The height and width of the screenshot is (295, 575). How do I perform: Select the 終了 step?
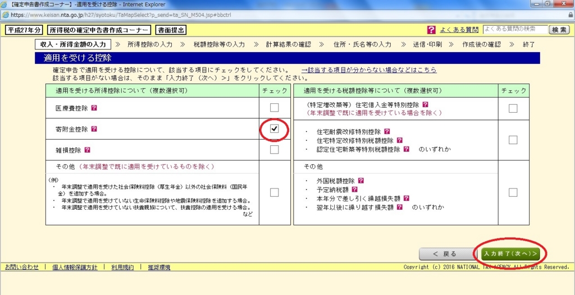point(528,45)
